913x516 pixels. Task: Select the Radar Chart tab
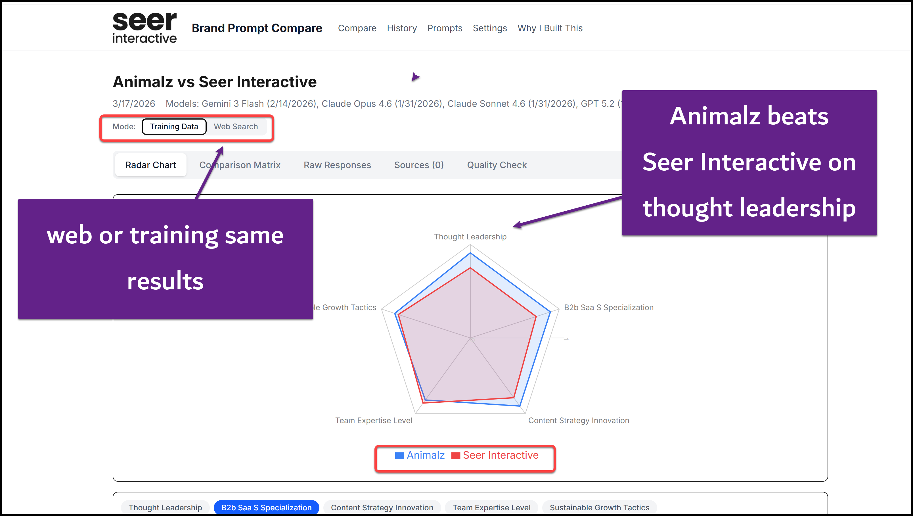tap(151, 165)
